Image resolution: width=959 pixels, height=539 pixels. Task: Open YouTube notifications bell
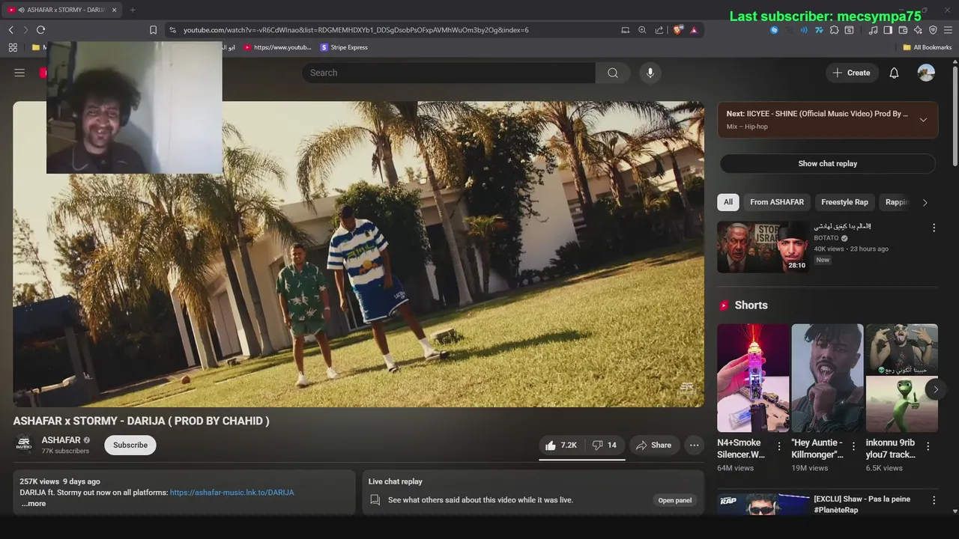tap(894, 73)
